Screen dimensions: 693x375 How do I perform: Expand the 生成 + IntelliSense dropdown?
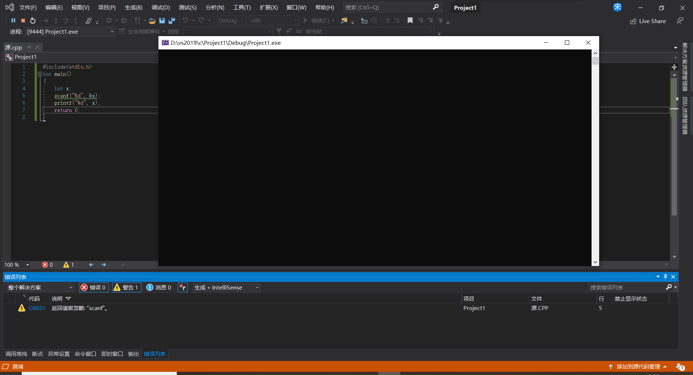pos(226,287)
